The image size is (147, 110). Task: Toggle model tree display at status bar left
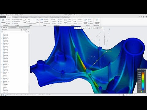(2, 95)
